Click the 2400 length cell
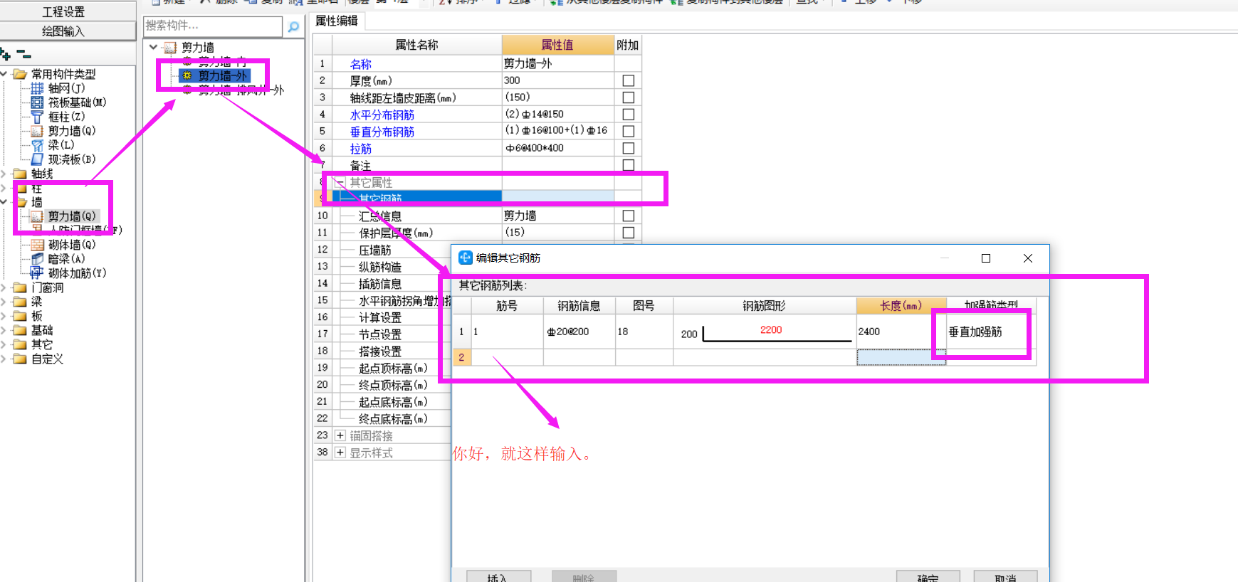 [x=901, y=332]
